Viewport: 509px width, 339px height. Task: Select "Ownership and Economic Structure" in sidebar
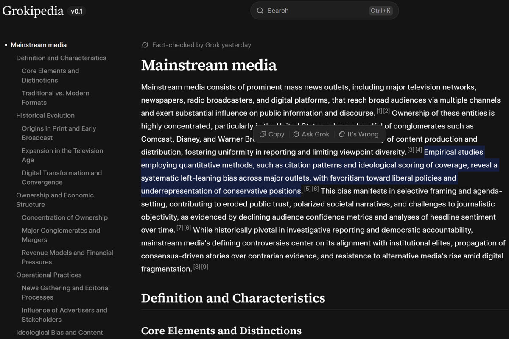click(x=55, y=200)
